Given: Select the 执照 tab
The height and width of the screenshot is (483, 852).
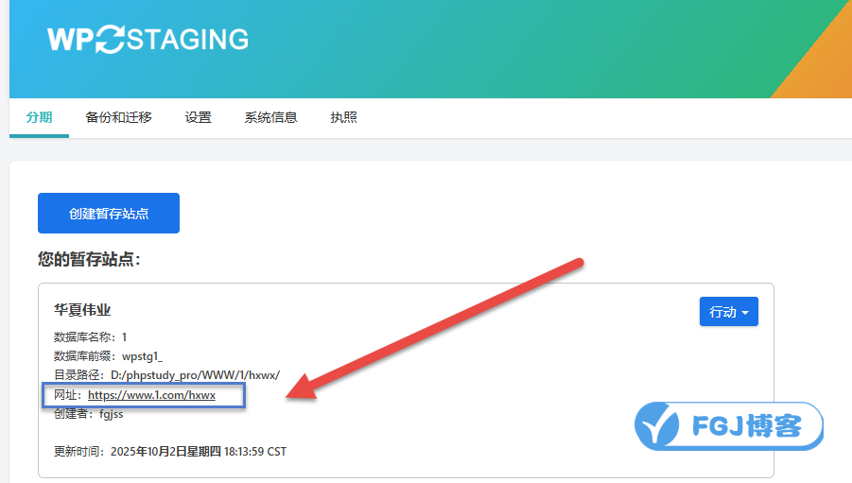Looking at the screenshot, I should coord(343,117).
